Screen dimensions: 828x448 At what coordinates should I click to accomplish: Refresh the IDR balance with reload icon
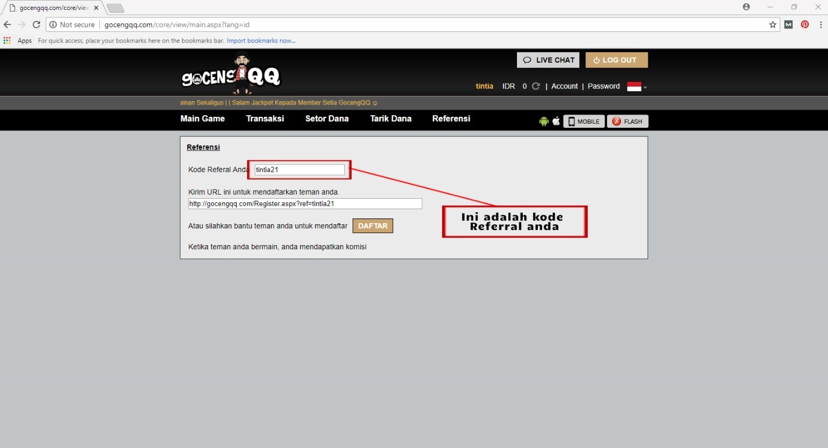[536, 86]
